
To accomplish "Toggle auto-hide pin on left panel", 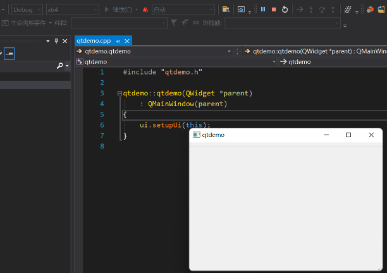I will click(56, 41).
